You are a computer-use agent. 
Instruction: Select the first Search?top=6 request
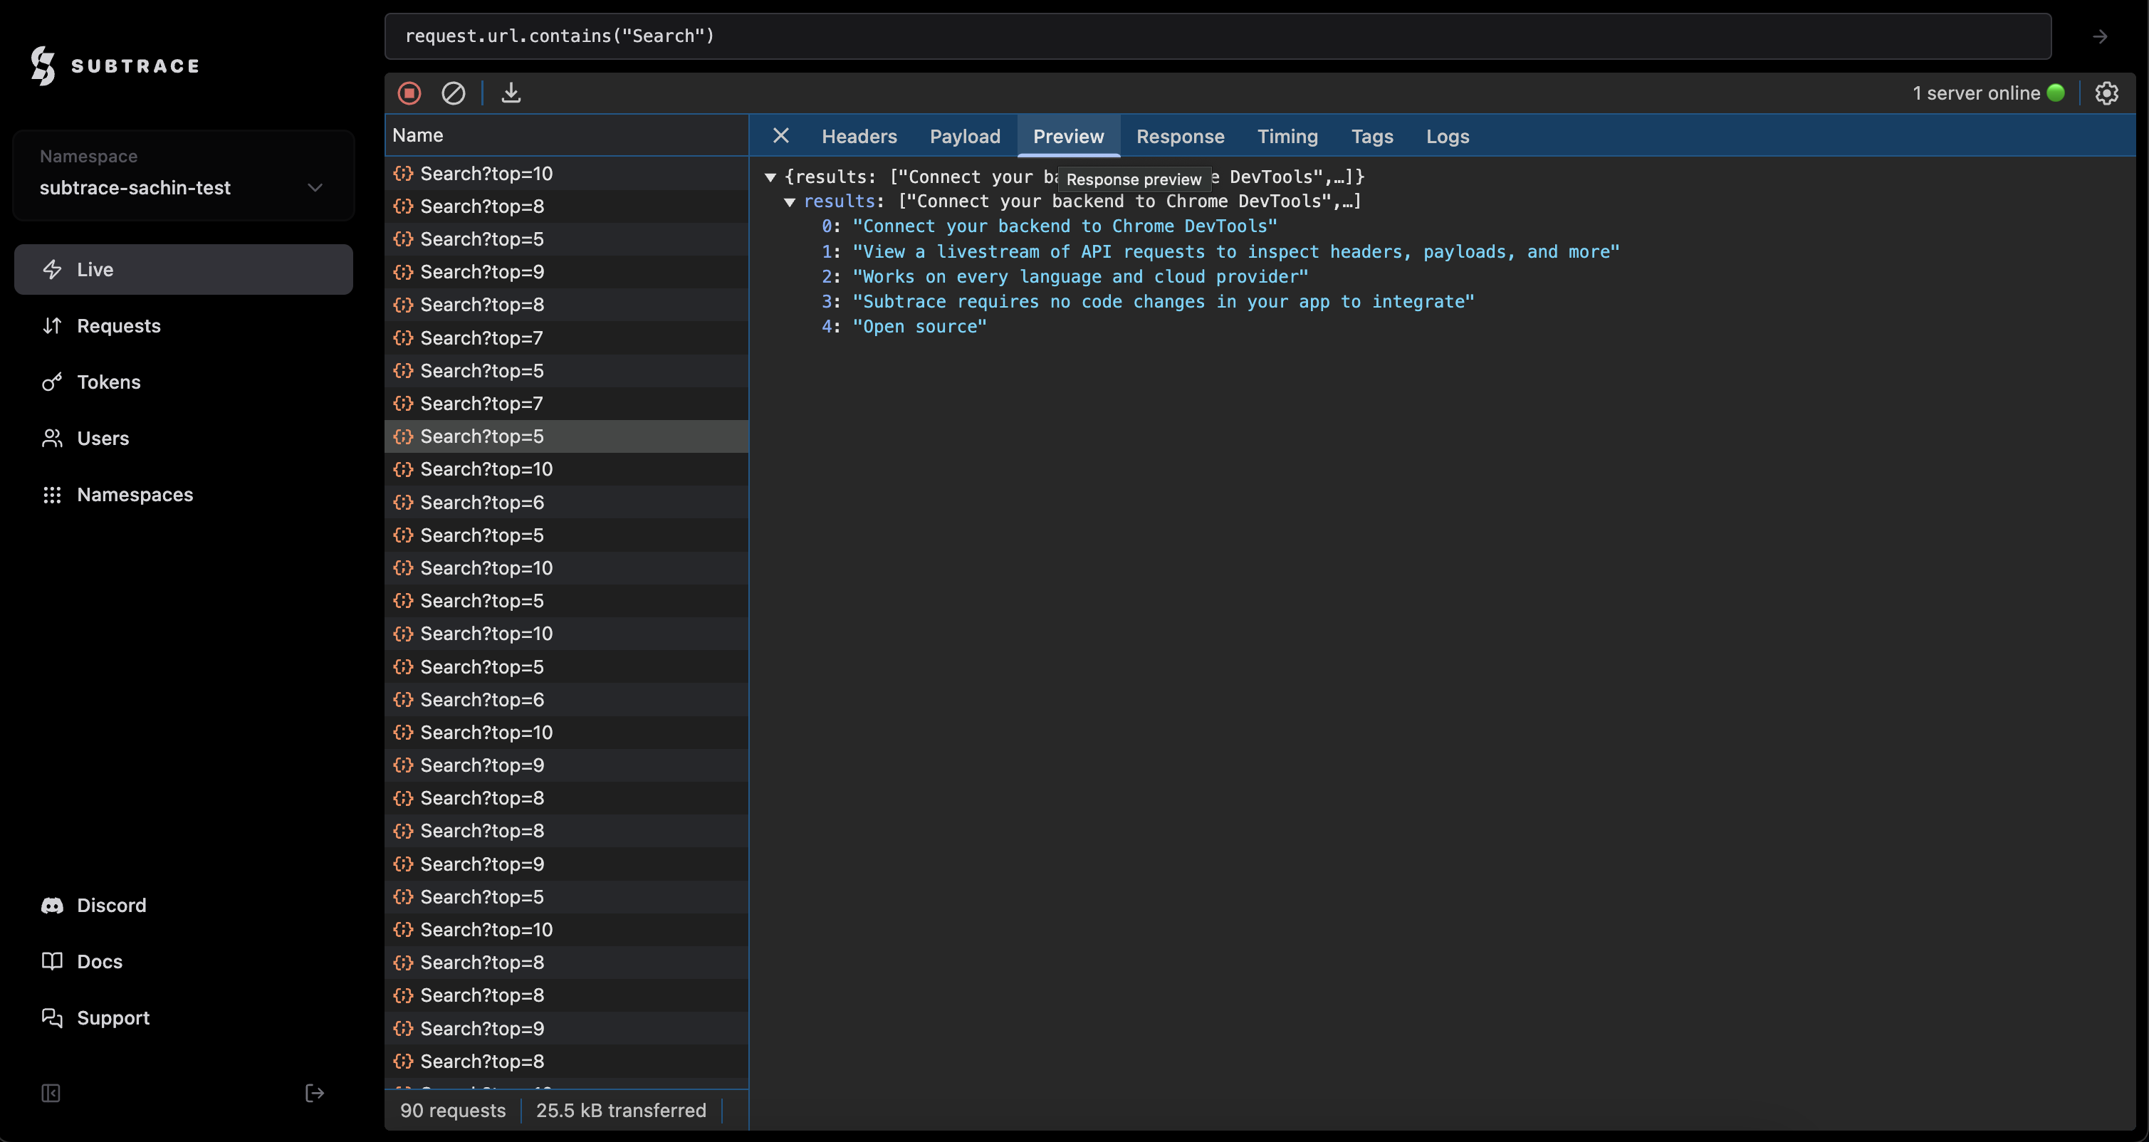[567, 502]
